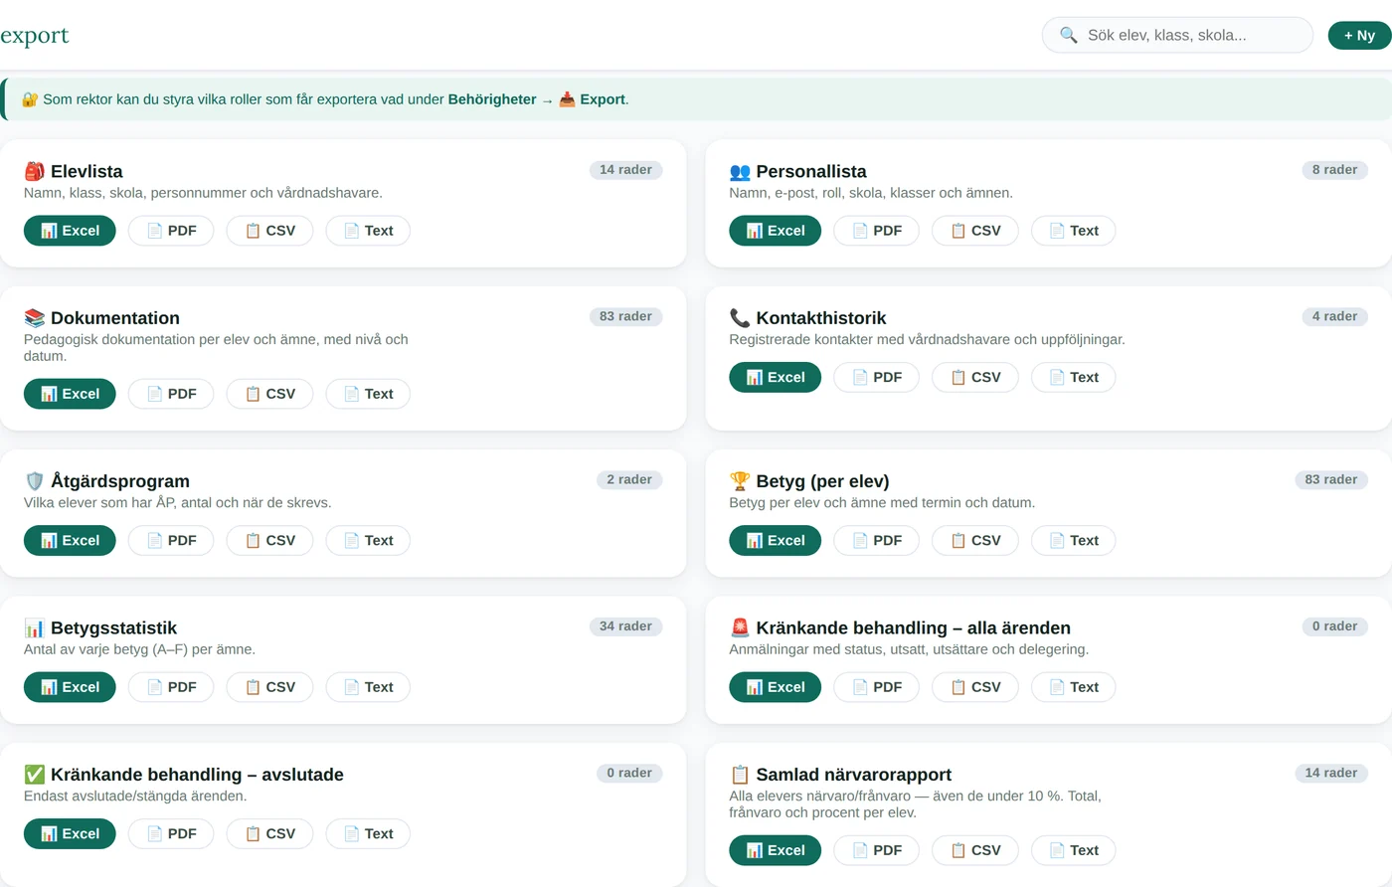The image size is (1392, 887).
Task: Export Samlad närvarorapport to Excel
Action: tap(776, 850)
